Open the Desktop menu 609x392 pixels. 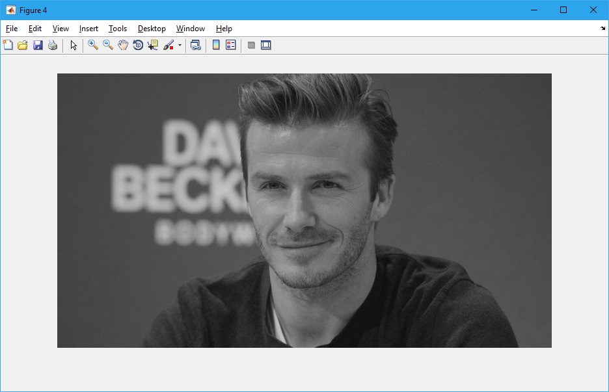pyautogui.click(x=152, y=29)
